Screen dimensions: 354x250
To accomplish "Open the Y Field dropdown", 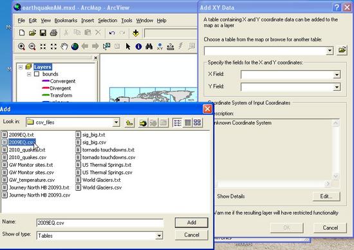I will point(337,87).
